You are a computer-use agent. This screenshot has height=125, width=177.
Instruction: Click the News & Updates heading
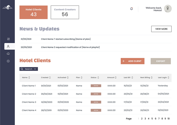click(40, 29)
